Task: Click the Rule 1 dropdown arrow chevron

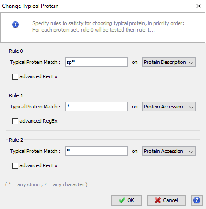Action: (191, 107)
